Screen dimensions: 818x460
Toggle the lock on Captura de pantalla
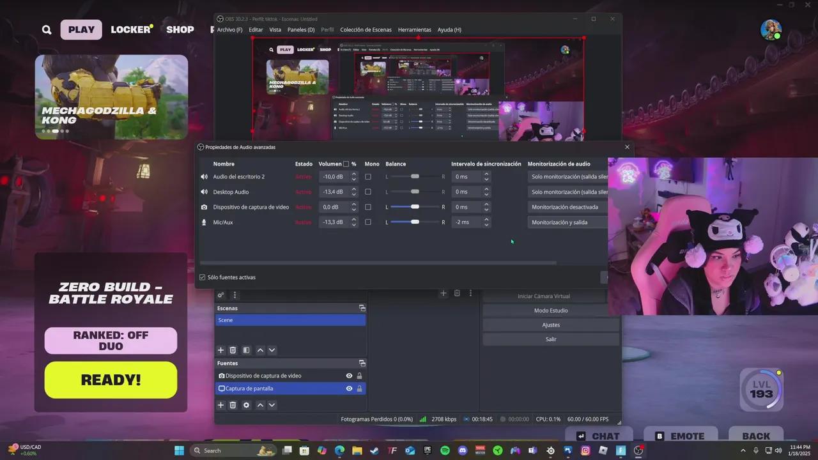(359, 388)
